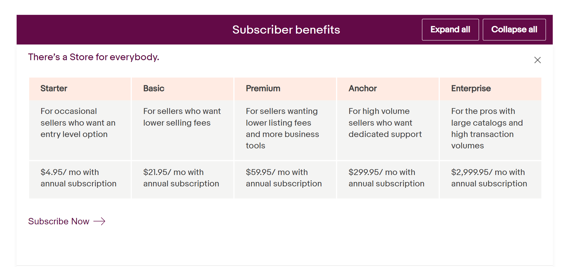Click Anchor description about dedicated support
Image resolution: width=561 pixels, height=267 pixels.
[385, 123]
